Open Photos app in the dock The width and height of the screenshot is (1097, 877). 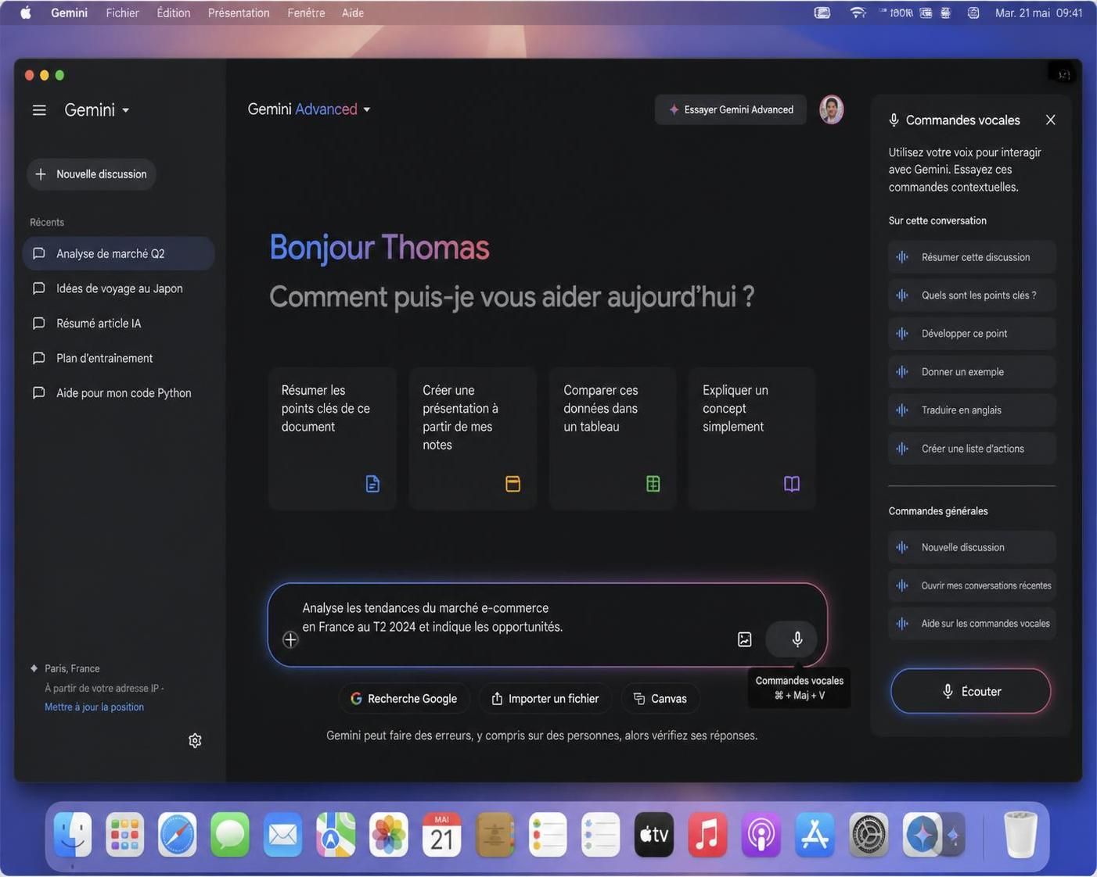(389, 835)
